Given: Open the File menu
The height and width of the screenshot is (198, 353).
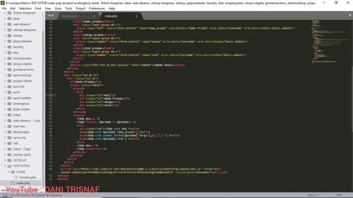Looking at the screenshot, I should click(x=4, y=8).
